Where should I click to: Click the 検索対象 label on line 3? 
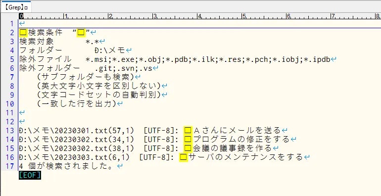pyautogui.click(x=37, y=42)
